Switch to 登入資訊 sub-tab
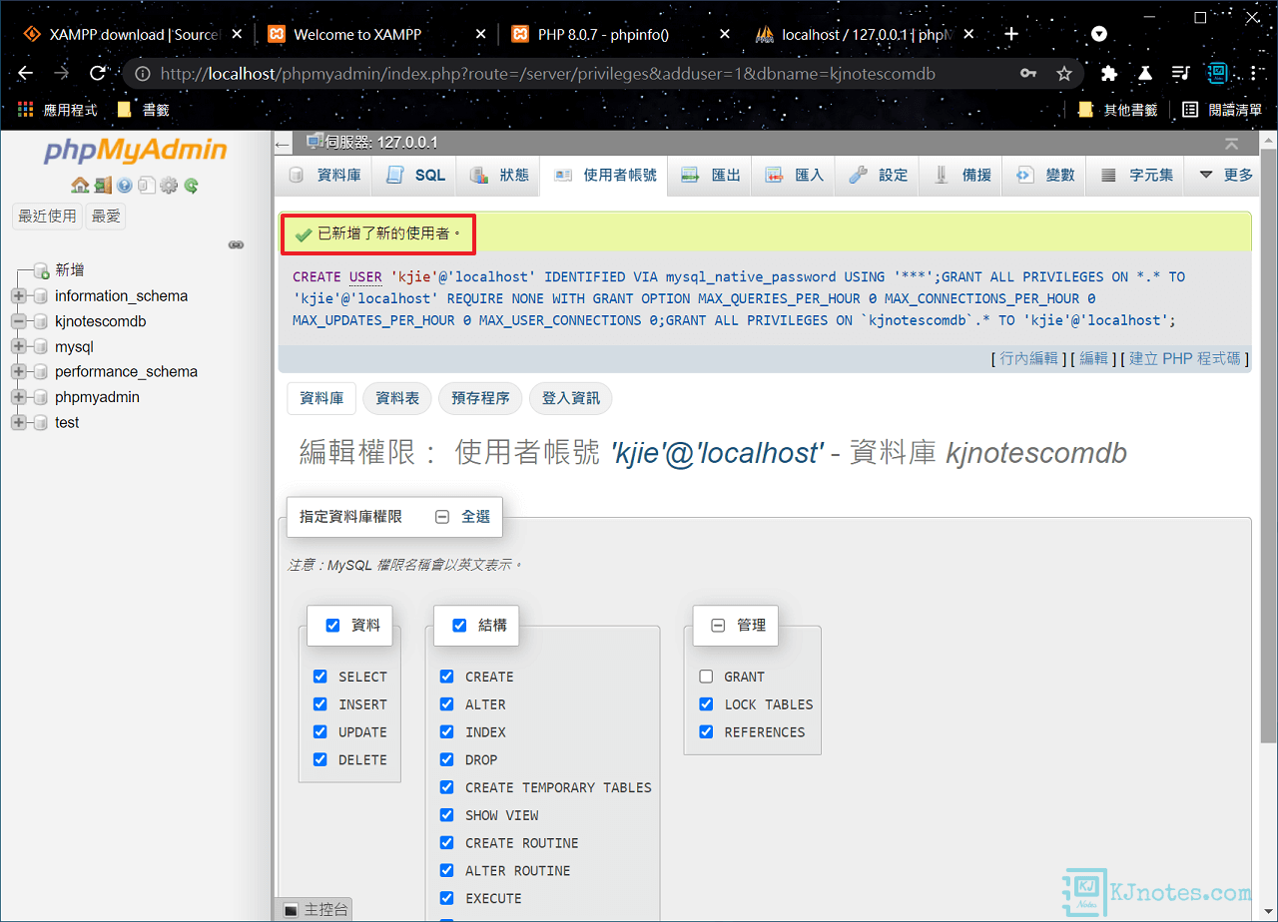This screenshot has width=1278, height=922. click(x=571, y=398)
